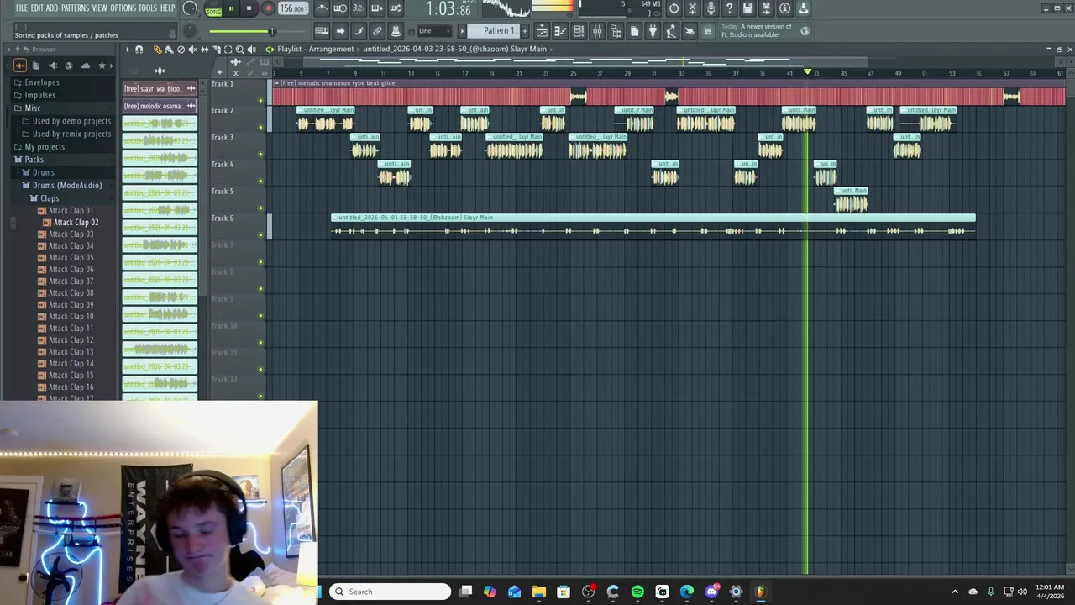This screenshot has width=1075, height=605.
Task: Toggle SONG/PAT mode button
Action: (x=213, y=9)
